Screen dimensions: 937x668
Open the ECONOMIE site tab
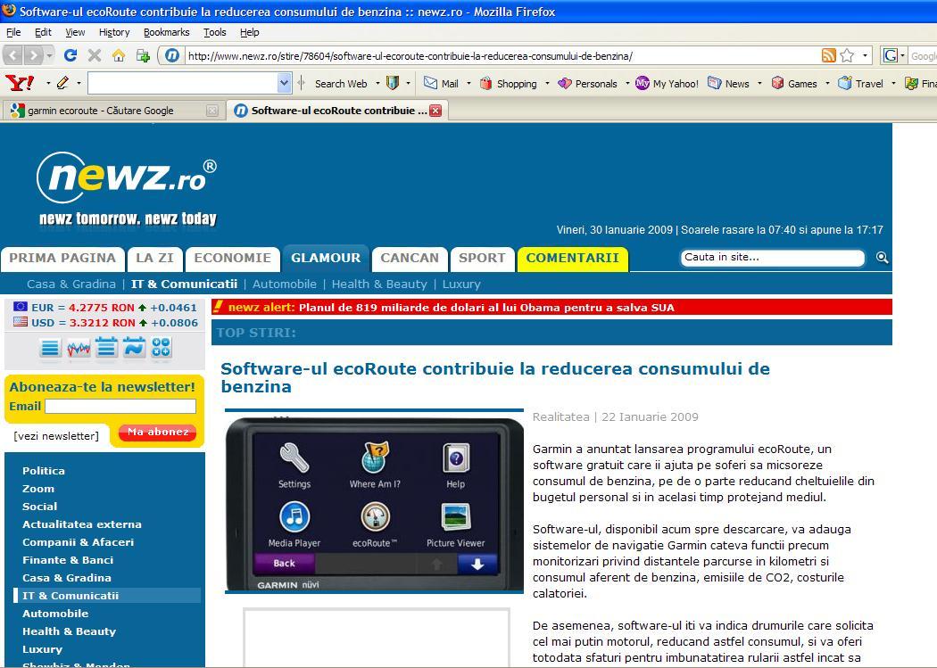point(232,258)
